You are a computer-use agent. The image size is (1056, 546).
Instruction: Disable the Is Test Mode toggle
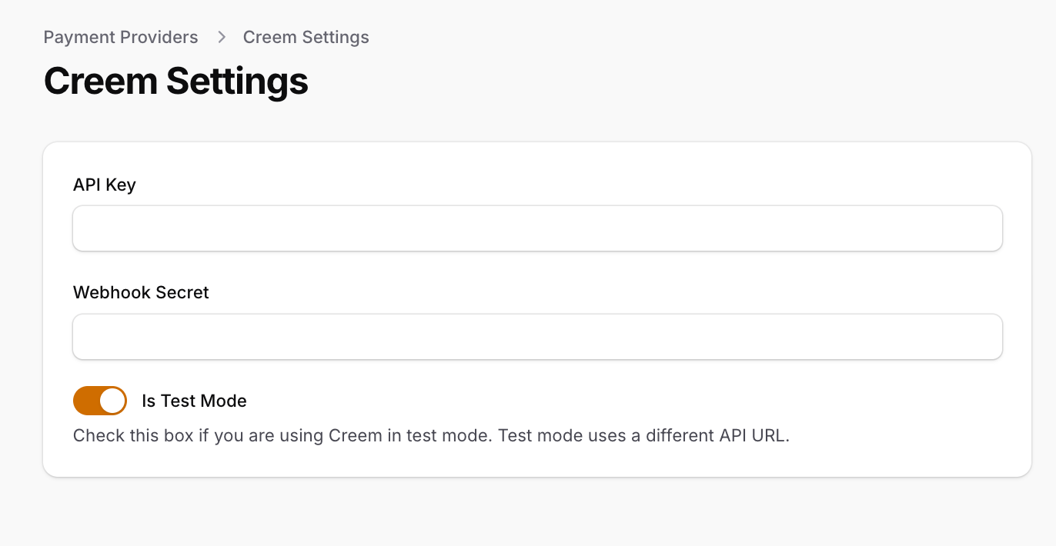(x=100, y=401)
